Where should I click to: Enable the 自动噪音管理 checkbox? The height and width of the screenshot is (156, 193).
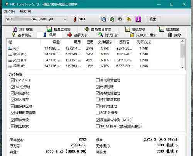(98, 80)
